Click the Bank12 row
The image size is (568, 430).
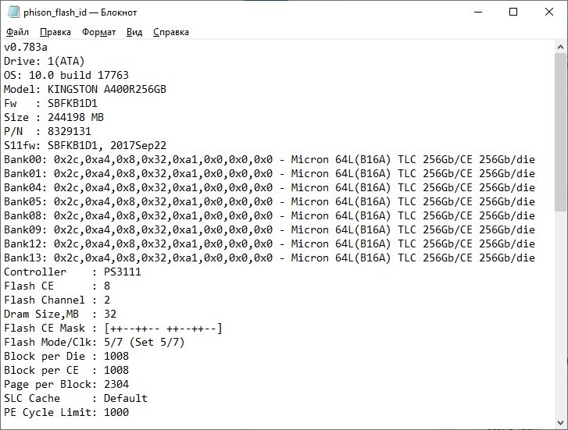click(x=270, y=244)
